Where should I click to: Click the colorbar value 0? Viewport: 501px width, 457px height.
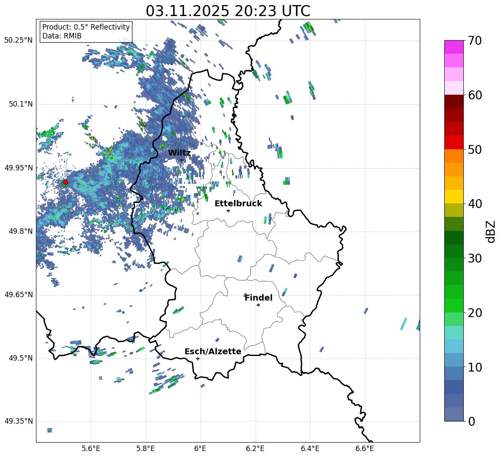tap(471, 421)
